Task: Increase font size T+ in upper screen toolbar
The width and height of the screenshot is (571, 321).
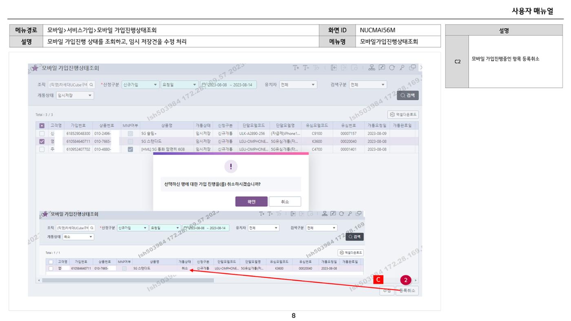Action: tap(296, 68)
